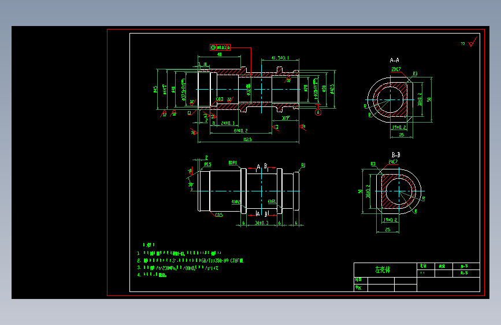Select the "25" dimension under section A-A

tap(401, 135)
